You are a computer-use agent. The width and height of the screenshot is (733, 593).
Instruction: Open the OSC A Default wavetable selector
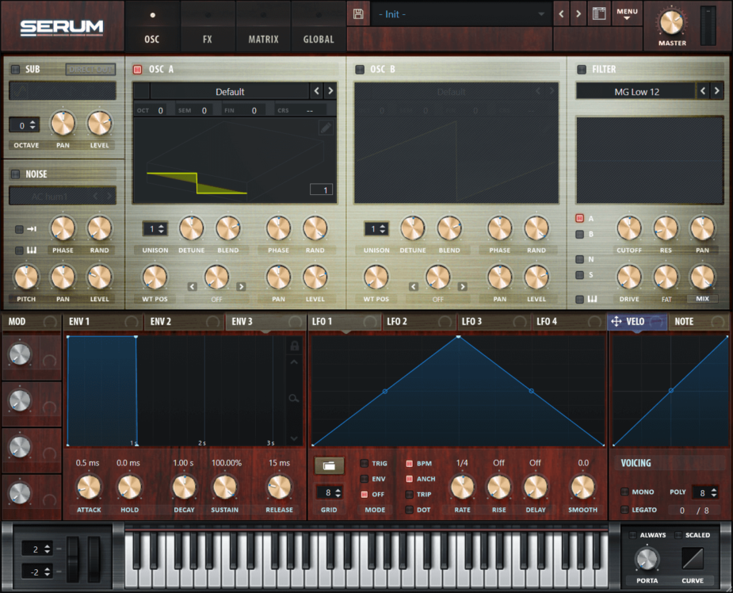pos(230,91)
